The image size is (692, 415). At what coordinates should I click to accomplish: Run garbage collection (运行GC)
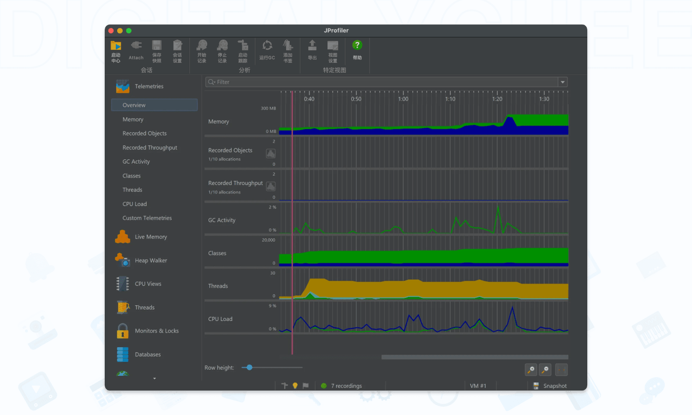[267, 50]
